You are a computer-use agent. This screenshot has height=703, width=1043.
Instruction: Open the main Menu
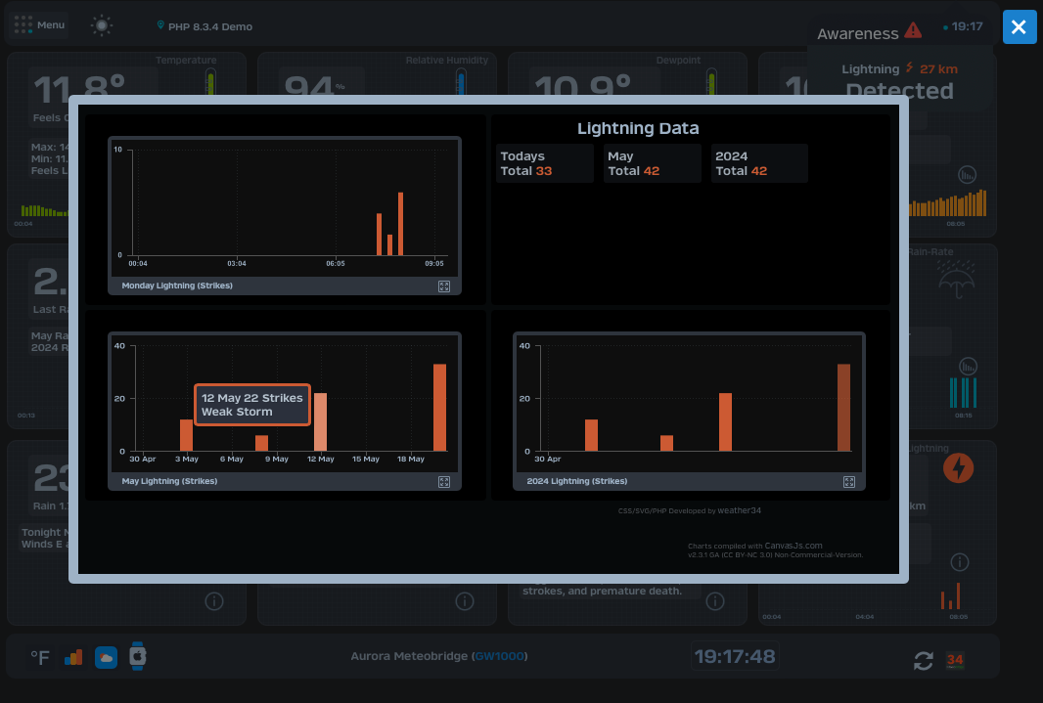click(39, 25)
